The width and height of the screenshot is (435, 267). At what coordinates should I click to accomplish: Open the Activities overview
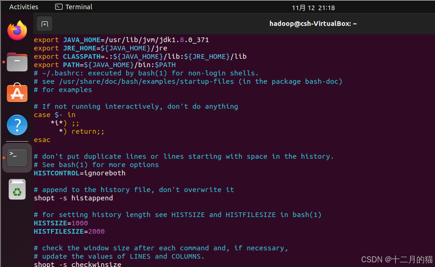[24, 7]
